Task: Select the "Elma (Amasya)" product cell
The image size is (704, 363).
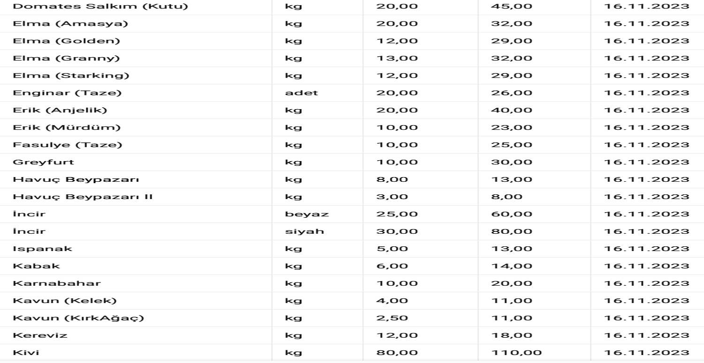Action: click(55, 23)
